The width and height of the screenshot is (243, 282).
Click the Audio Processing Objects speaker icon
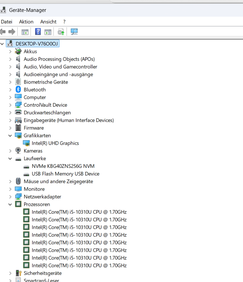(18, 59)
